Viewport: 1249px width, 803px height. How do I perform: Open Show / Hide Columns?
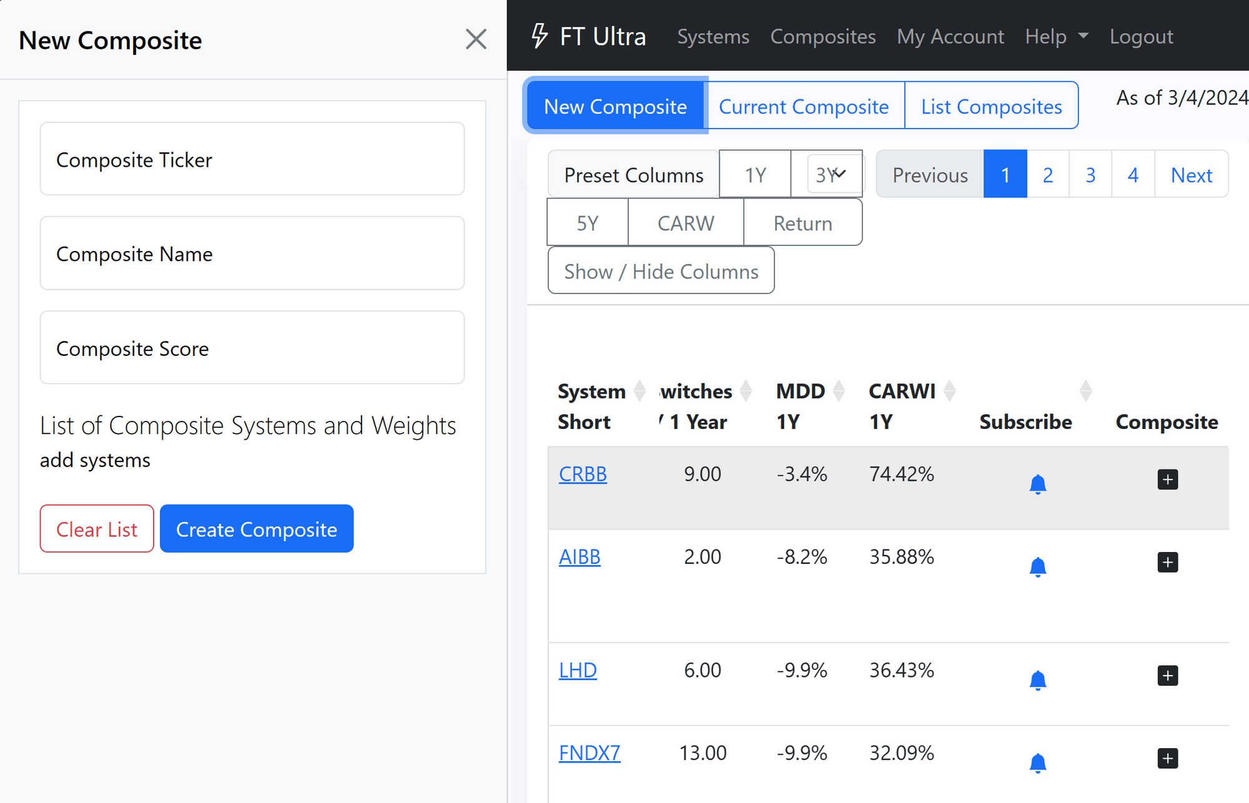click(x=661, y=270)
